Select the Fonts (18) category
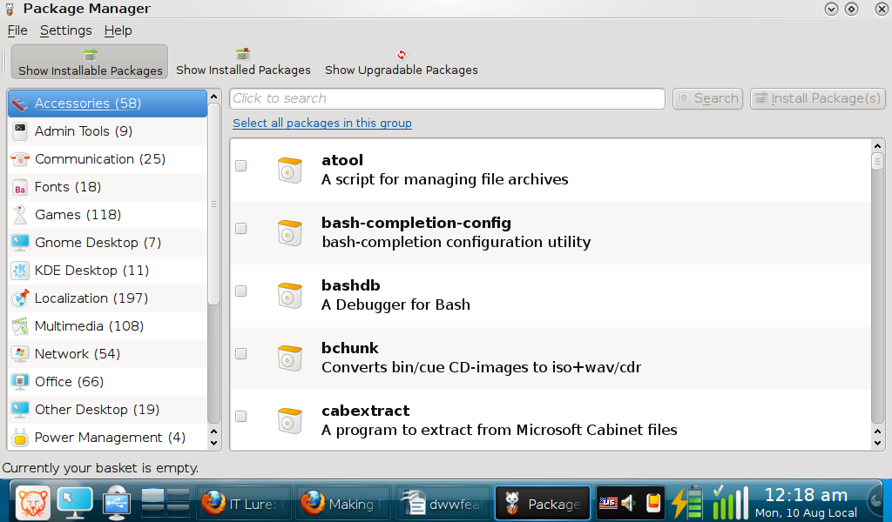Viewport: 892px width, 522px height. [x=107, y=187]
